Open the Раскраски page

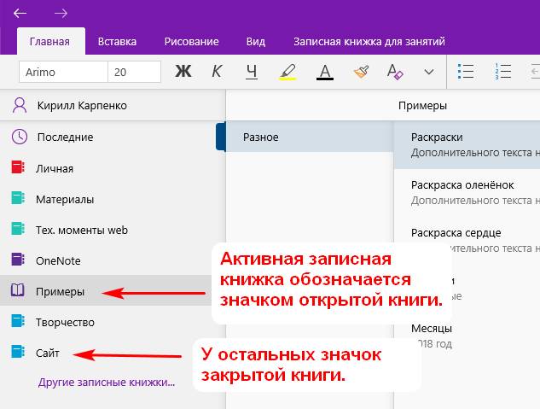(467, 144)
